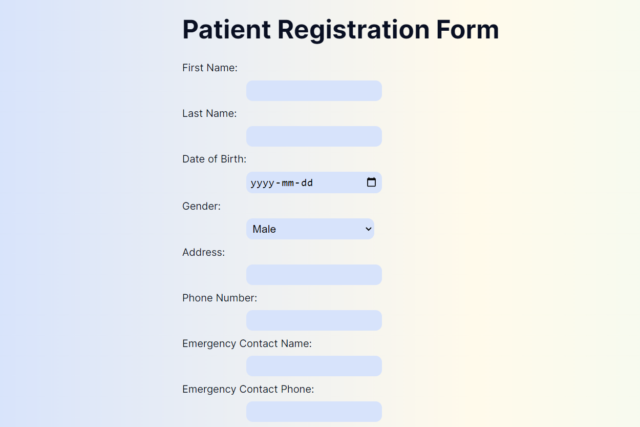Select the Address input field

314,275
